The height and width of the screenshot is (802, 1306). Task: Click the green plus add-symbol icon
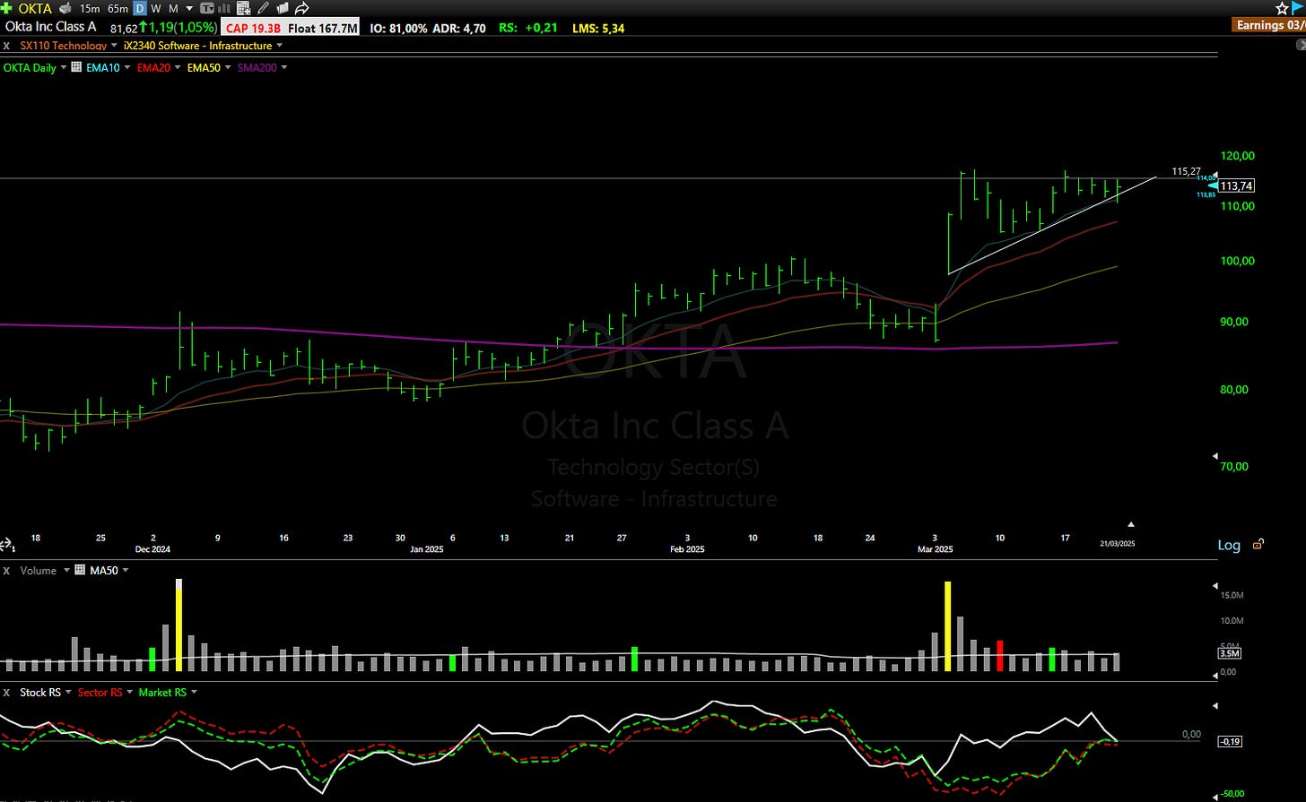tap(7, 8)
